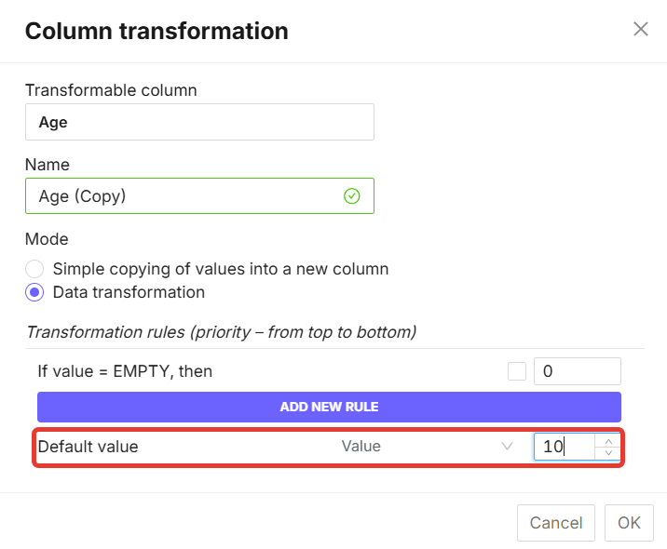Close the Column transformation dialog
The image size is (667, 549).
pyautogui.click(x=641, y=29)
